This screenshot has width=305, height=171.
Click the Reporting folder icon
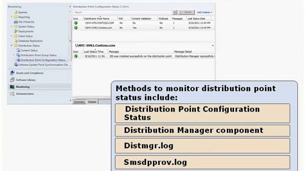[x=16, y=17]
